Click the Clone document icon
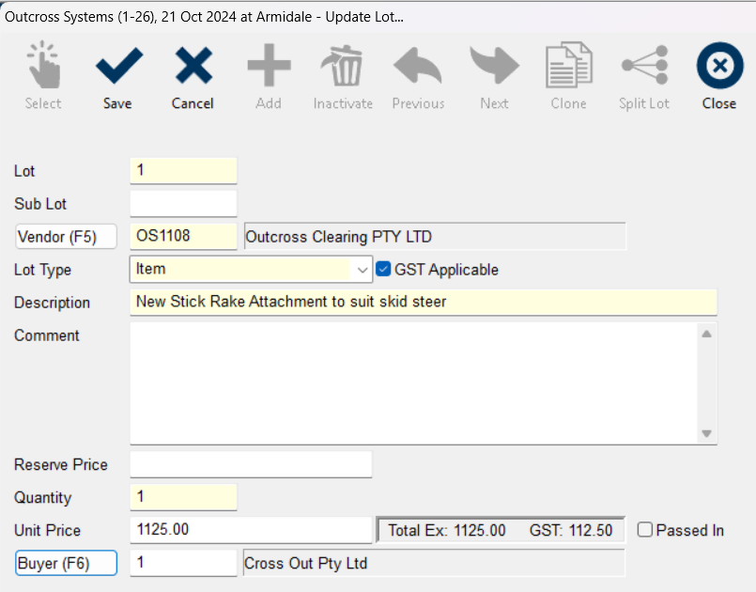Viewport: 756px width, 592px height. click(568, 68)
